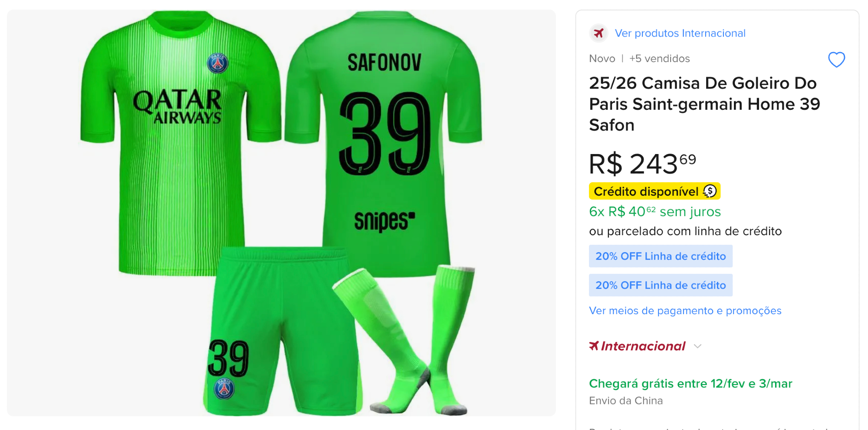Viewport: 868px width, 430px height.
Task: Click the Crédito disponível coin icon
Action: point(710,191)
